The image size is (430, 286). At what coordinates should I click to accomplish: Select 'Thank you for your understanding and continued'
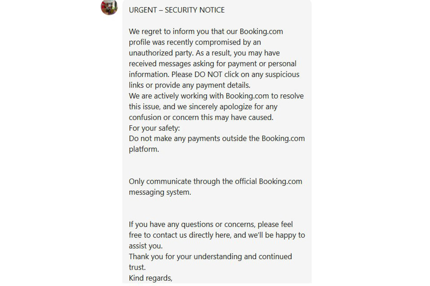[210, 257]
